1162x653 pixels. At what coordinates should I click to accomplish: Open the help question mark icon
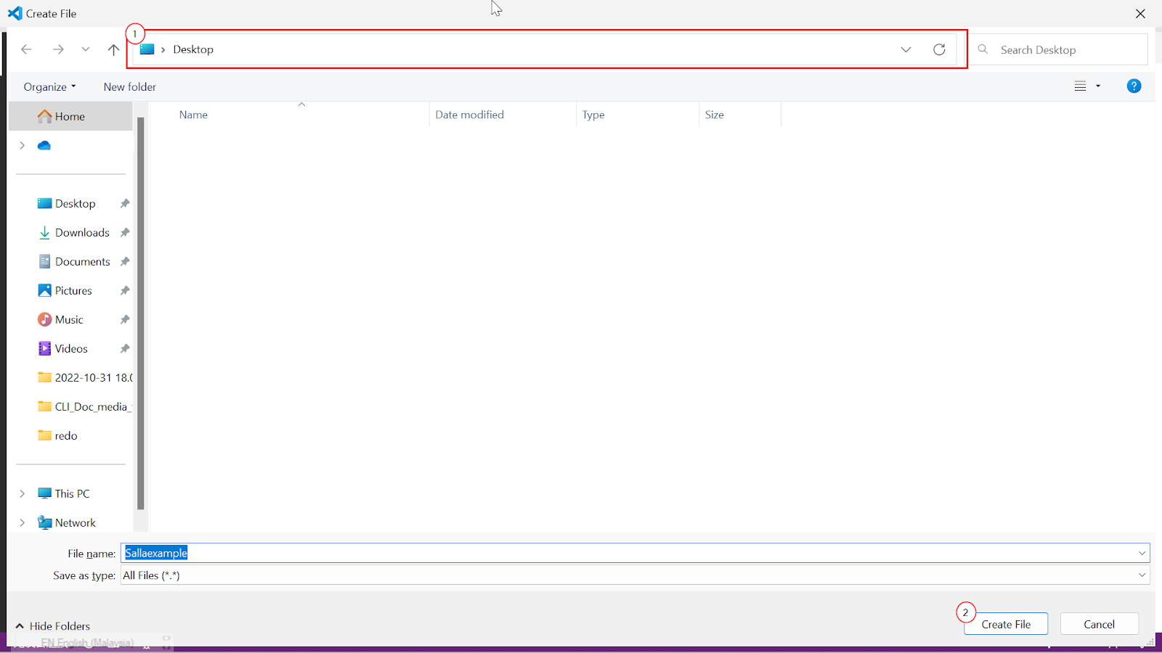(x=1133, y=86)
